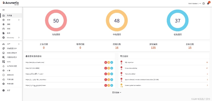212x101 pixels.
Task: Click the 排除时间 clock icon in sidebar
Action: 4,75
